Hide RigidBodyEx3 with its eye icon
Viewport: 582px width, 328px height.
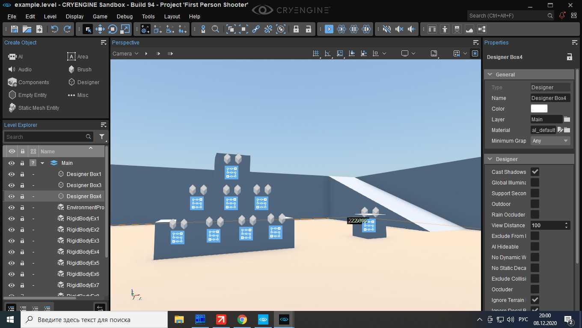[x=12, y=241]
